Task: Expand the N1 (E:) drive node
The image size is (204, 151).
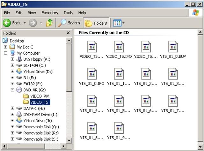Action: pyautogui.click(x=12, y=78)
